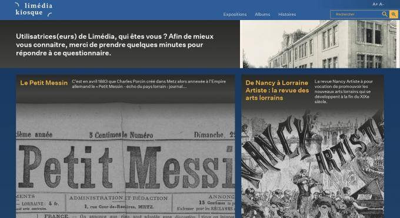Viewport: 400px width, 218px height.
Task: Click the Petit Messin newspaper scan image
Action: (125, 160)
